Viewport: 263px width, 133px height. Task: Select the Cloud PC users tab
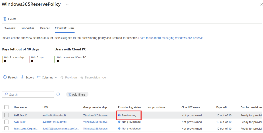click(65, 28)
